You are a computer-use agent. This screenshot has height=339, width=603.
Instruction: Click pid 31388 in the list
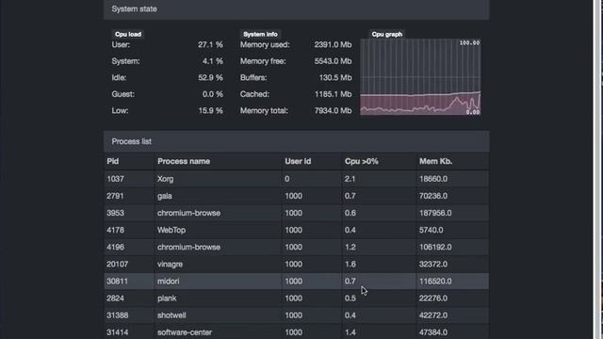click(117, 315)
